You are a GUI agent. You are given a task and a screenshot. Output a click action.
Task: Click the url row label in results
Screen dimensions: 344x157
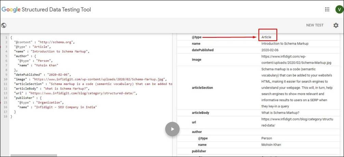tap(194, 122)
